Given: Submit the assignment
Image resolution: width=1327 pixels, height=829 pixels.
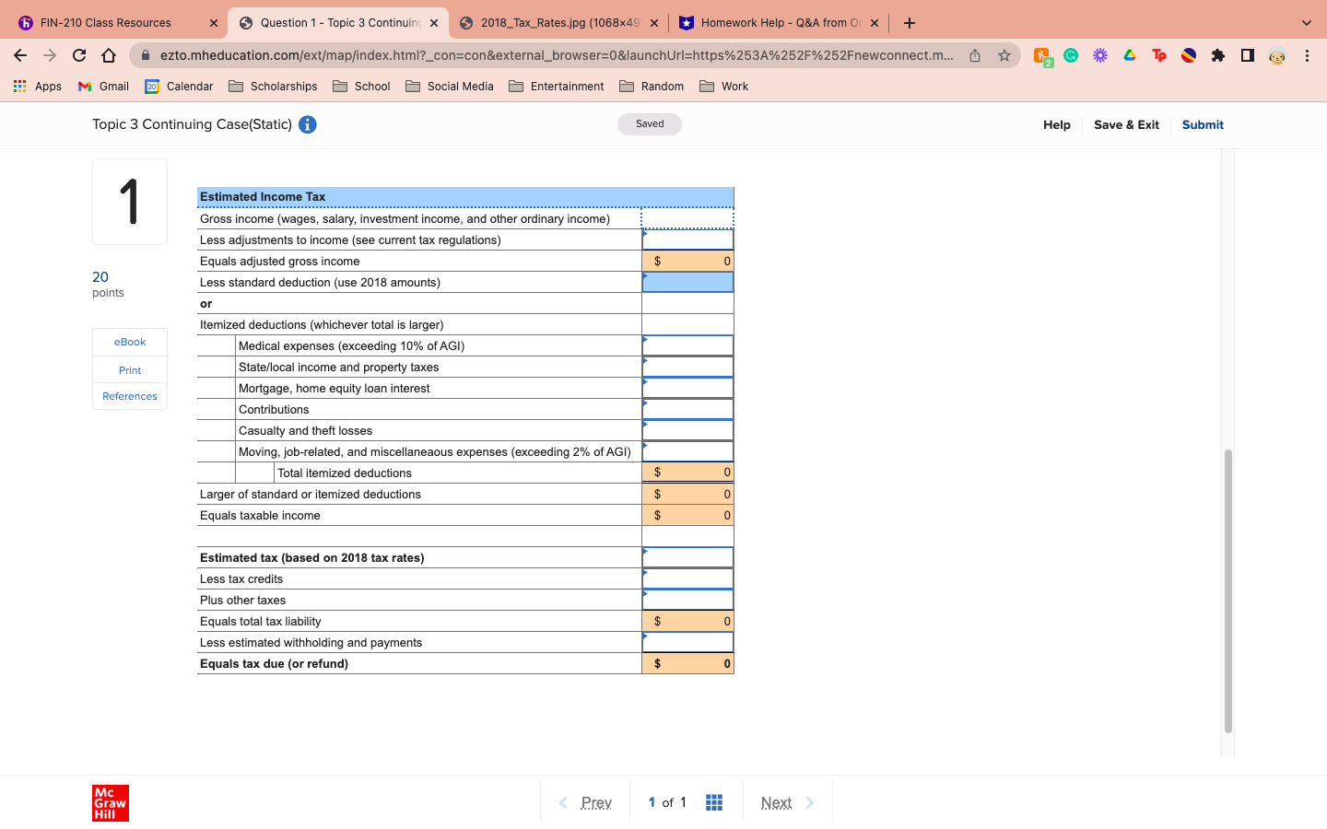Looking at the screenshot, I should (x=1203, y=124).
